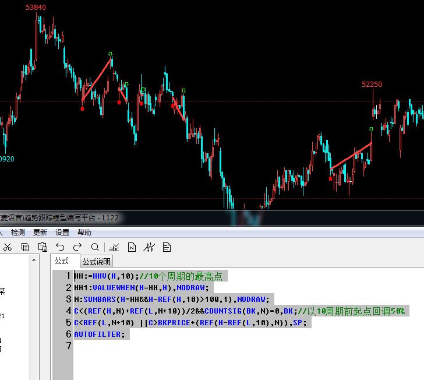Open the 更新 menu
The height and width of the screenshot is (380, 424).
[x=40, y=232]
